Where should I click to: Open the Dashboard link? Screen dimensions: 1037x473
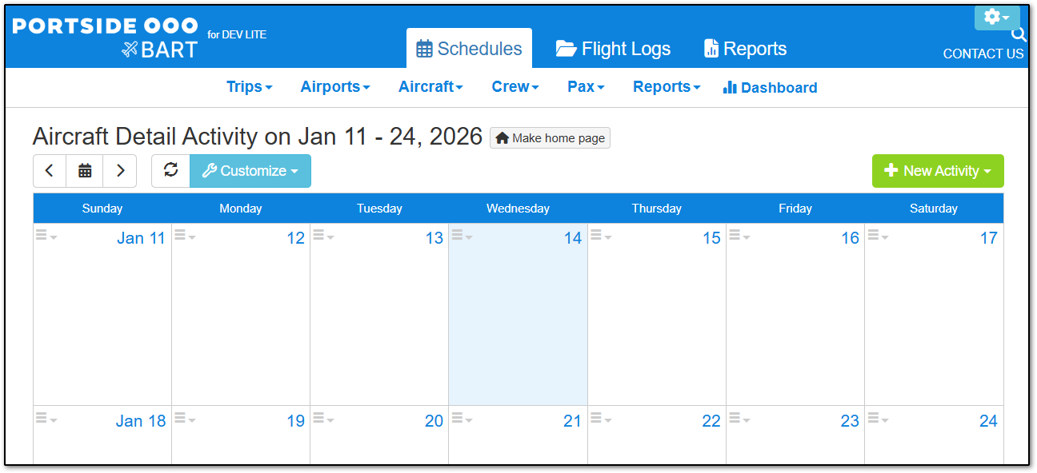770,88
